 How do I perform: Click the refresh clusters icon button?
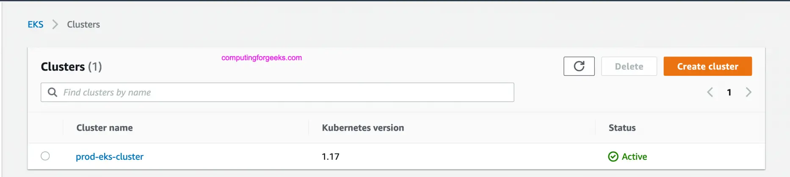[x=579, y=66]
